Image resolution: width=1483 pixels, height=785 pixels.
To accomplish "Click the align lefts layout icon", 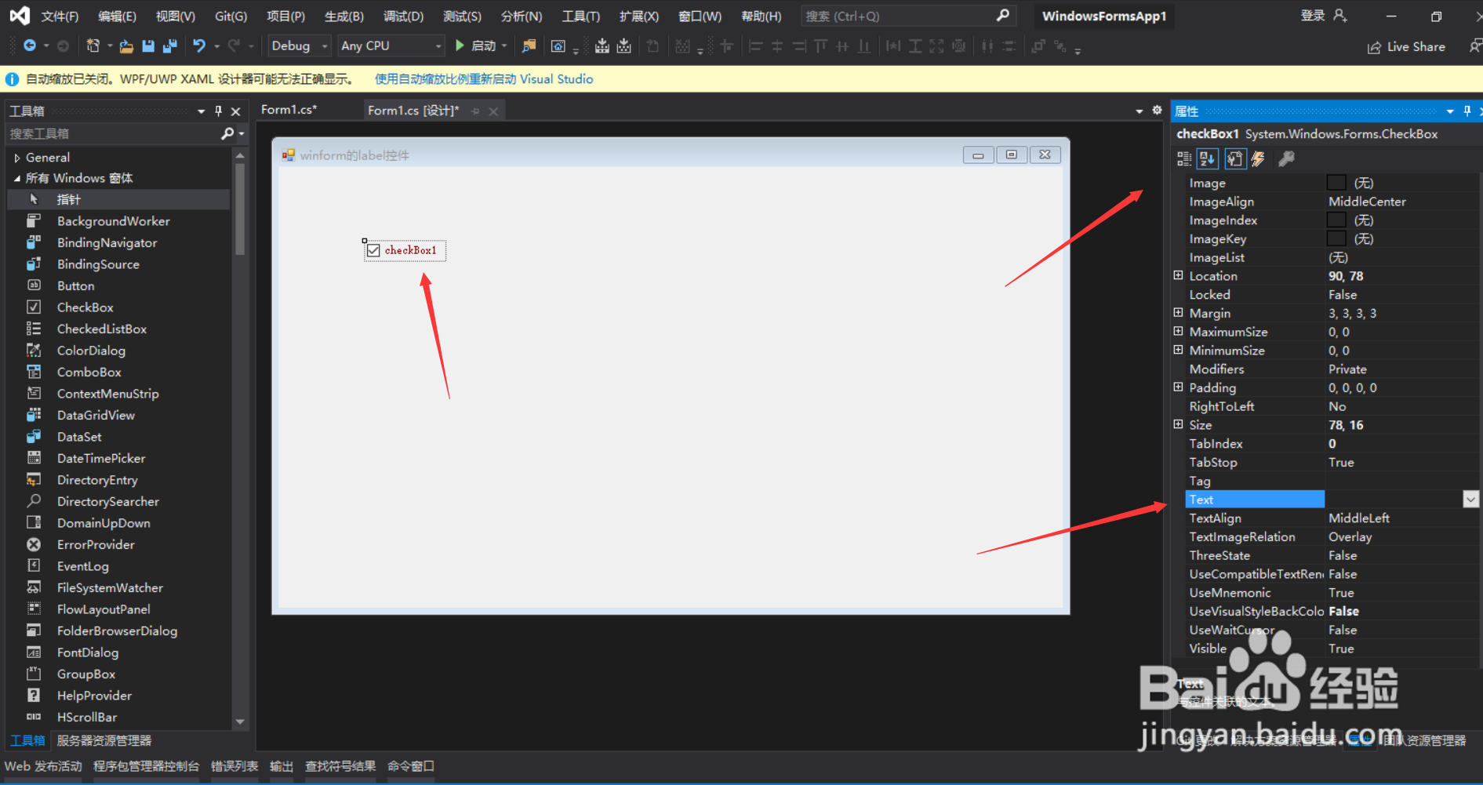I will (x=755, y=46).
